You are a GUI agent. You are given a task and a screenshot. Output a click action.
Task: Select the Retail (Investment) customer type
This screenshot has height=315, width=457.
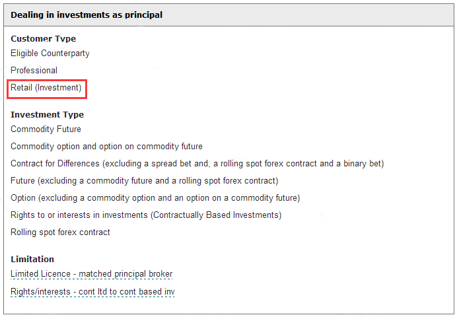click(x=46, y=88)
